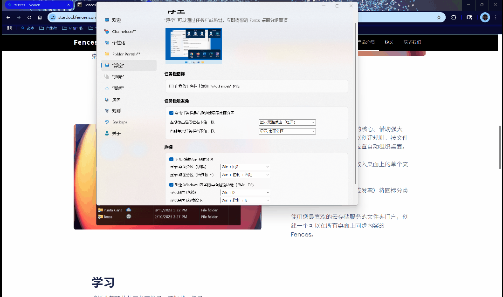Click the Texas folder row
Viewport: 503px width, 297px height.
[168, 217]
